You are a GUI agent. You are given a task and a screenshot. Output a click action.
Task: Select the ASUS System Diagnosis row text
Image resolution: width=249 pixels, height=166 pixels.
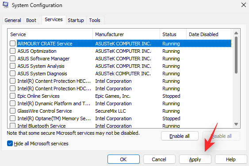pyautogui.click(x=42, y=74)
